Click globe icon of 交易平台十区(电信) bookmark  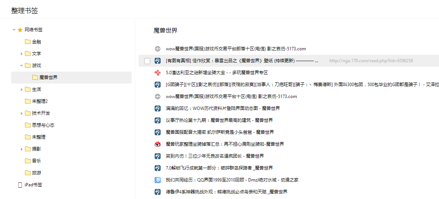[157, 97]
